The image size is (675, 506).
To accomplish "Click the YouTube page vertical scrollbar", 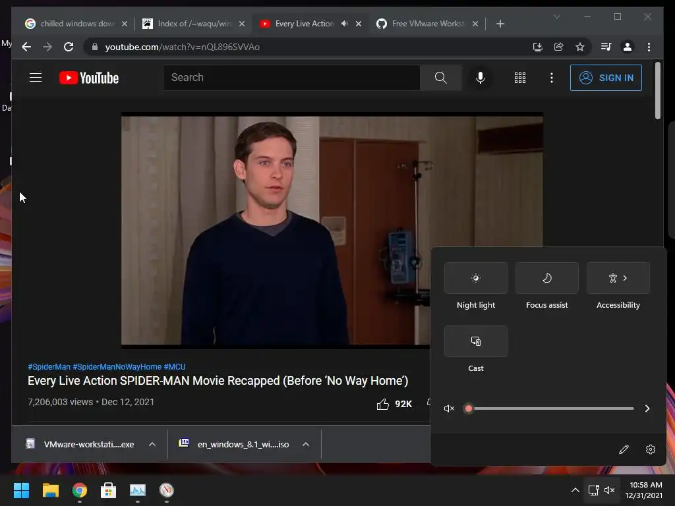I will [657, 90].
